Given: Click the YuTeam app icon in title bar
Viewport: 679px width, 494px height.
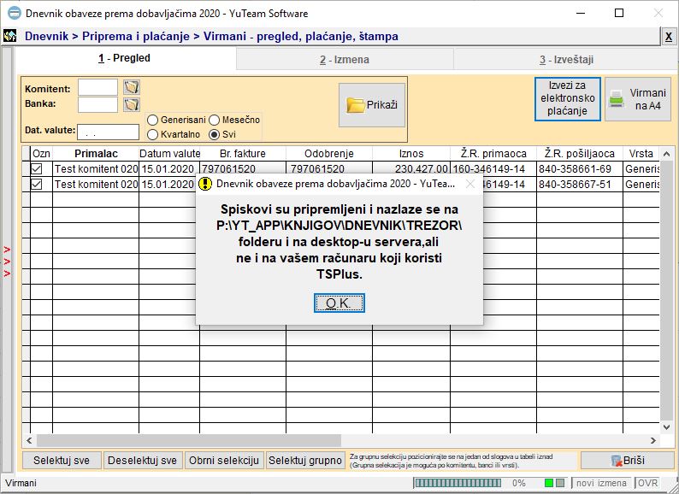Looking at the screenshot, I should 15,13.
